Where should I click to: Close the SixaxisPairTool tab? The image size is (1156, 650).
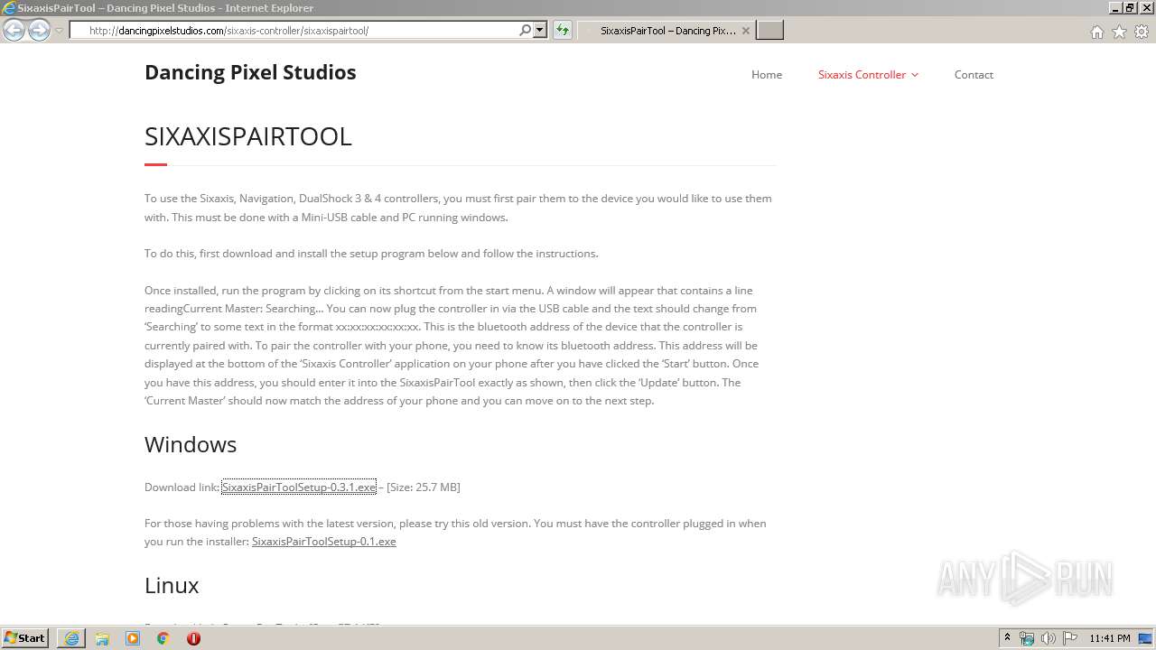click(x=745, y=31)
